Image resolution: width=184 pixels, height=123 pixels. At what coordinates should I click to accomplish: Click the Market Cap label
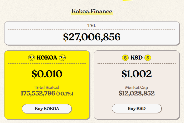click(x=137, y=87)
